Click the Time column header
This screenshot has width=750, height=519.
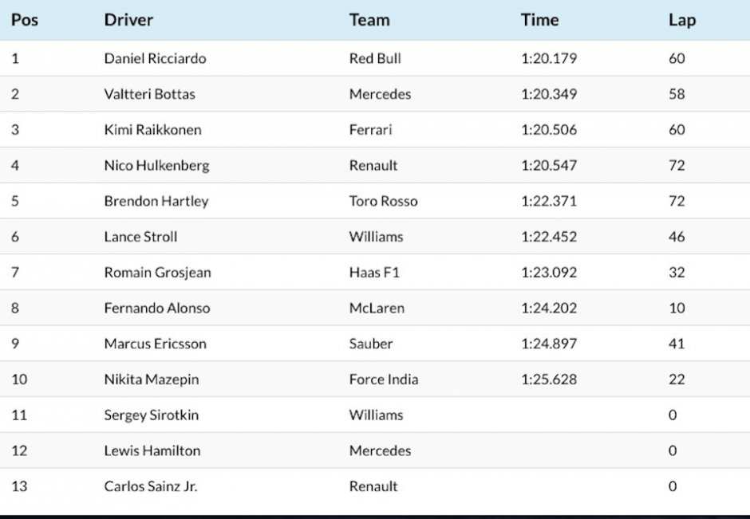[x=539, y=20]
